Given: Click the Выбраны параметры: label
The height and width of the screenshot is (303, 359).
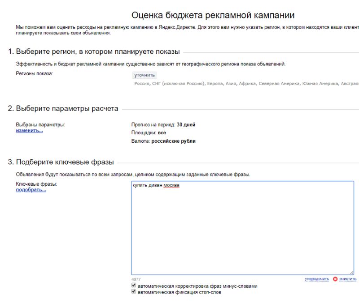Looking at the screenshot, I should click(40, 125).
